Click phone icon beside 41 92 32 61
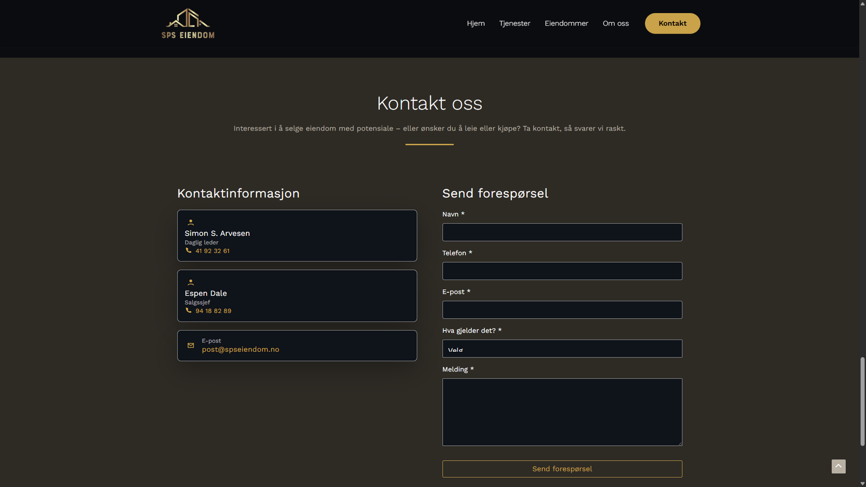The image size is (866, 487). pyautogui.click(x=188, y=251)
